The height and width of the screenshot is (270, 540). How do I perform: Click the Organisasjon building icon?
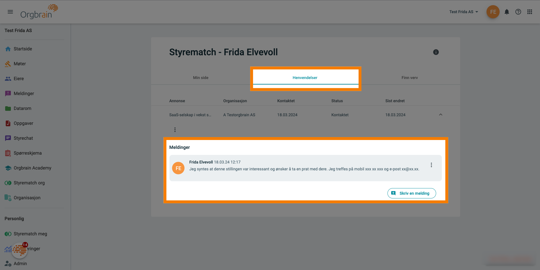[x=8, y=198]
